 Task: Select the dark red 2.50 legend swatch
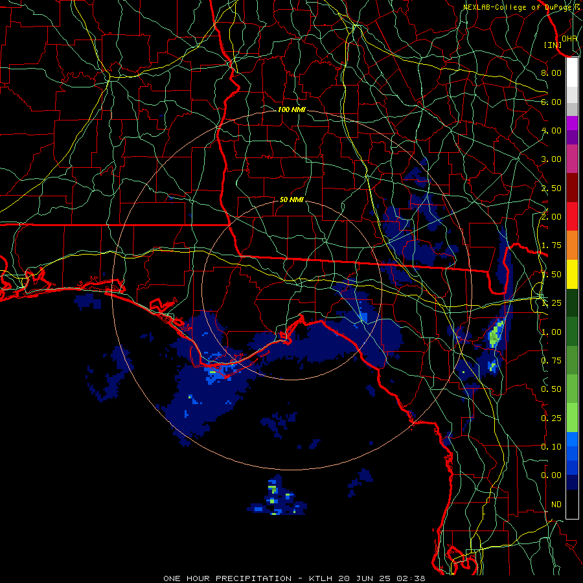pyautogui.click(x=572, y=188)
